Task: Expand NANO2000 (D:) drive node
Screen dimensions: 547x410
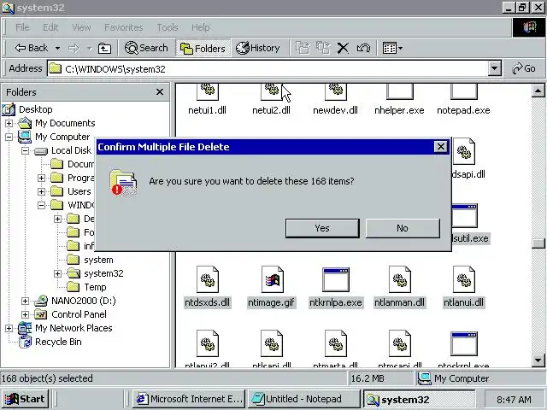Action: (x=25, y=301)
